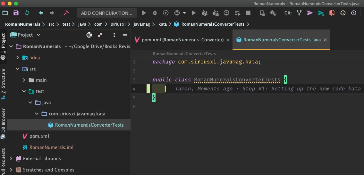The height and width of the screenshot is (175, 364).
Task: Click the Build project hammer icon
Action: (66, 13)
